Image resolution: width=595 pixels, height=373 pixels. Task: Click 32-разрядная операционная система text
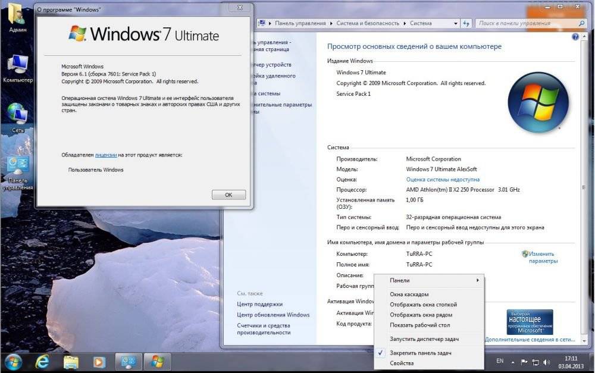(453, 217)
